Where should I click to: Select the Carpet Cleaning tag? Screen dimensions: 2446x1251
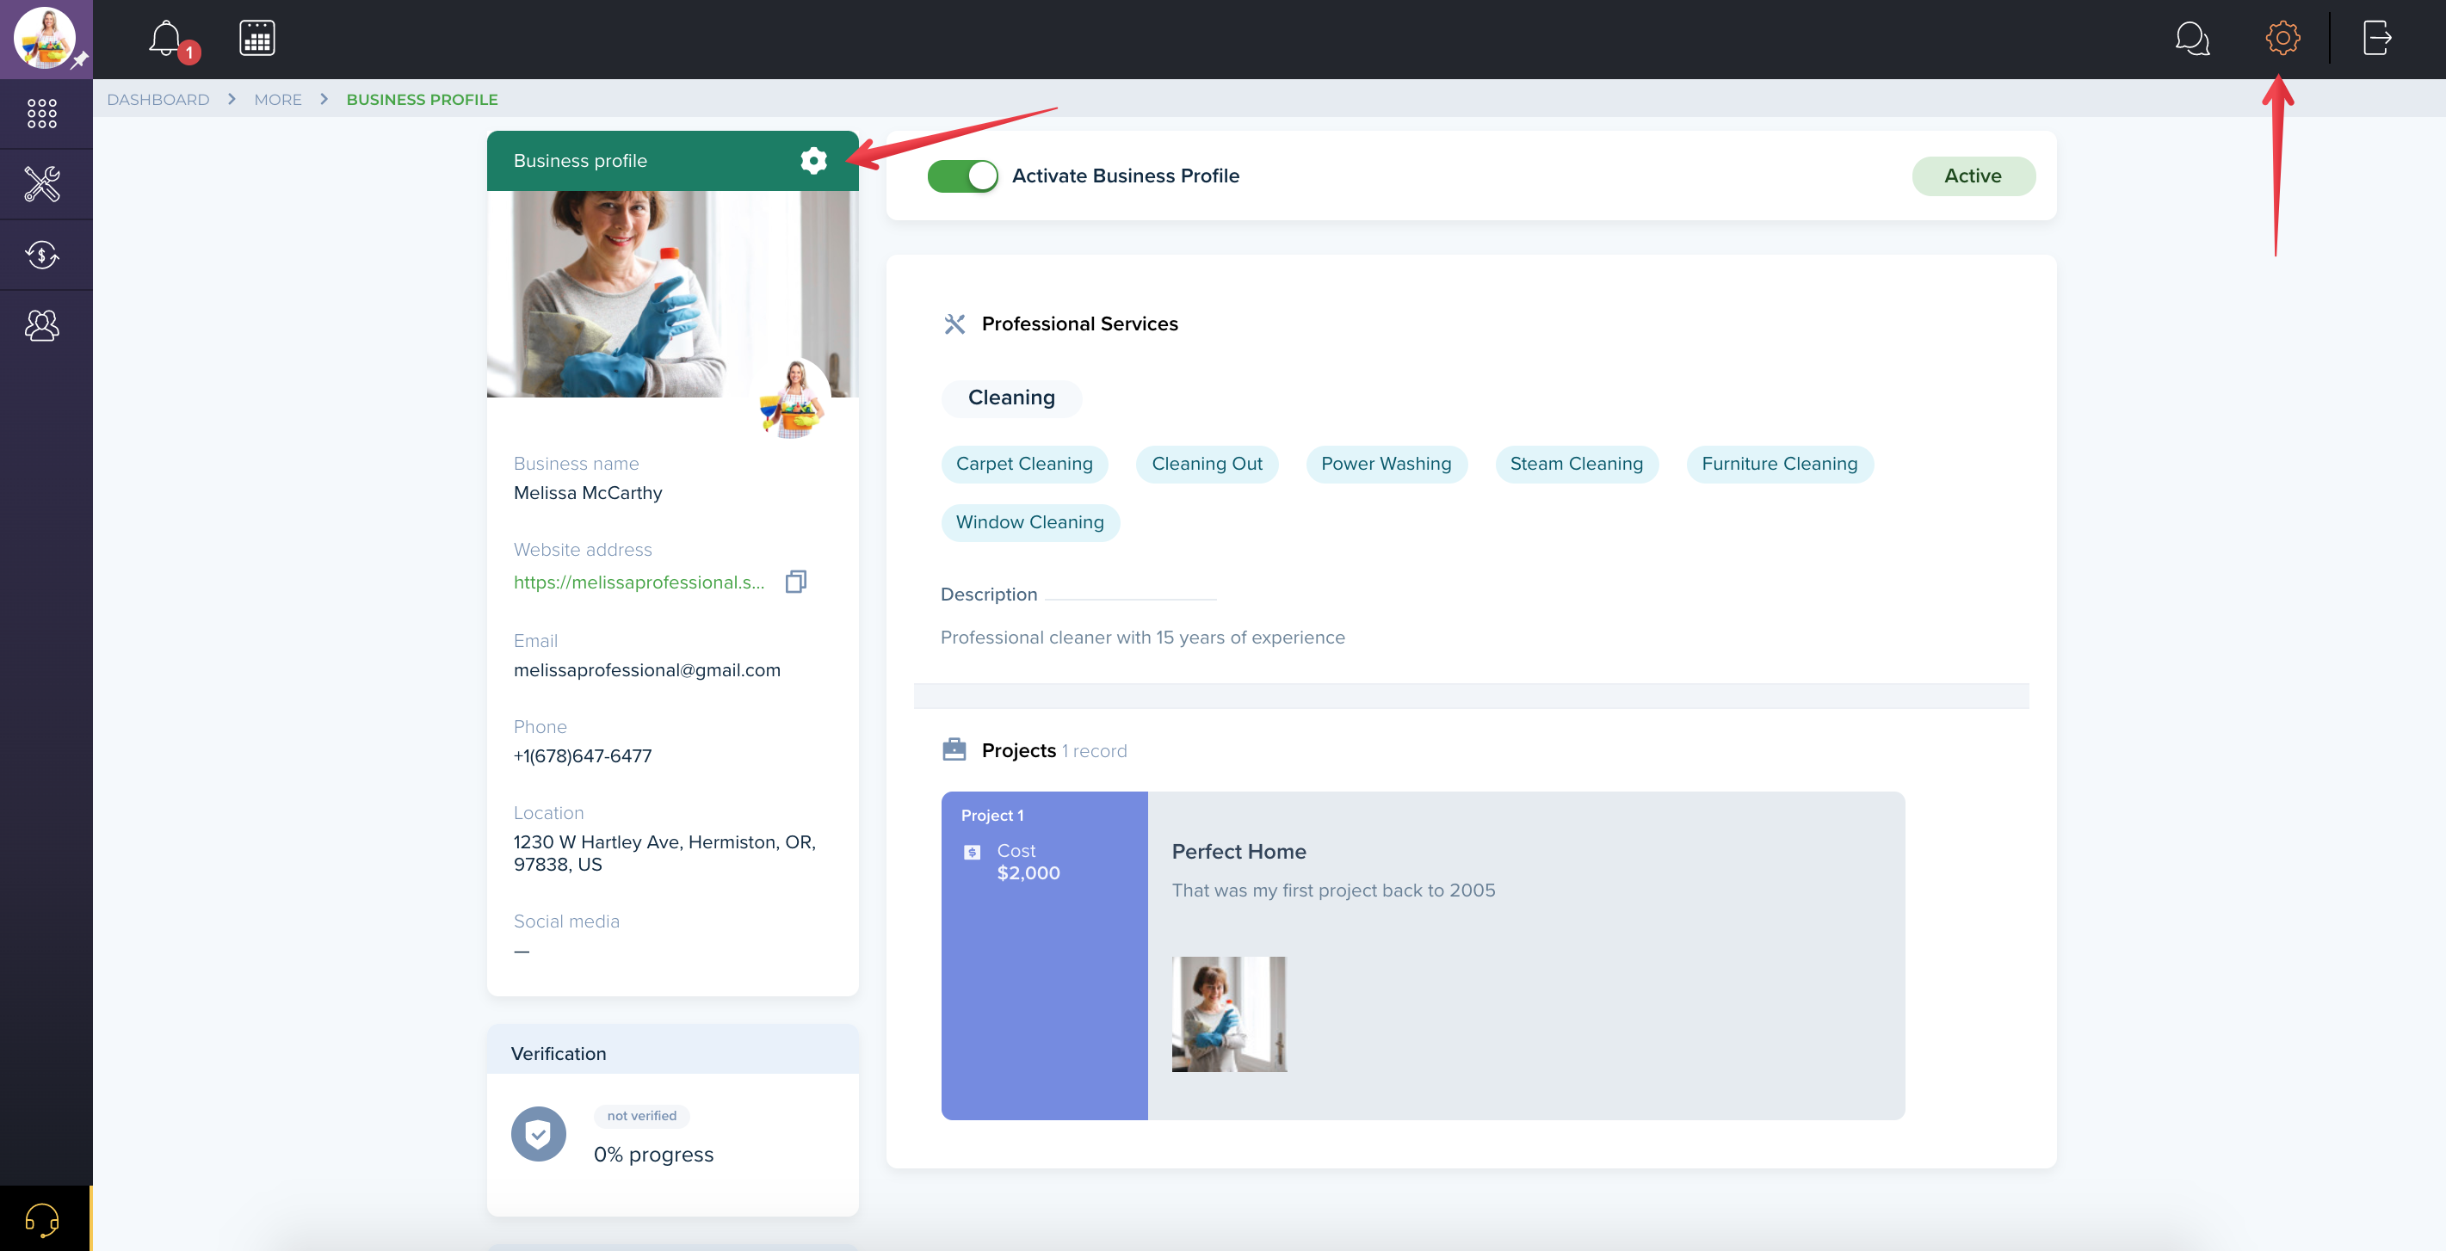point(1023,464)
